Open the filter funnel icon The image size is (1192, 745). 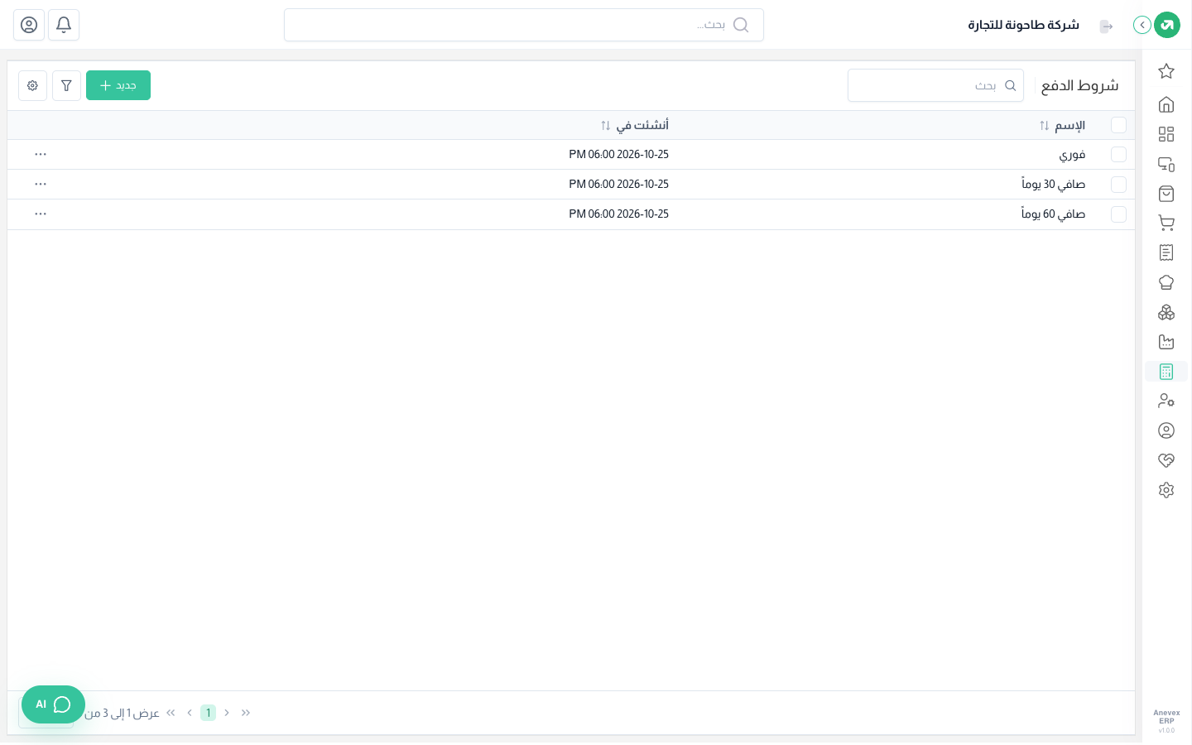(x=66, y=85)
